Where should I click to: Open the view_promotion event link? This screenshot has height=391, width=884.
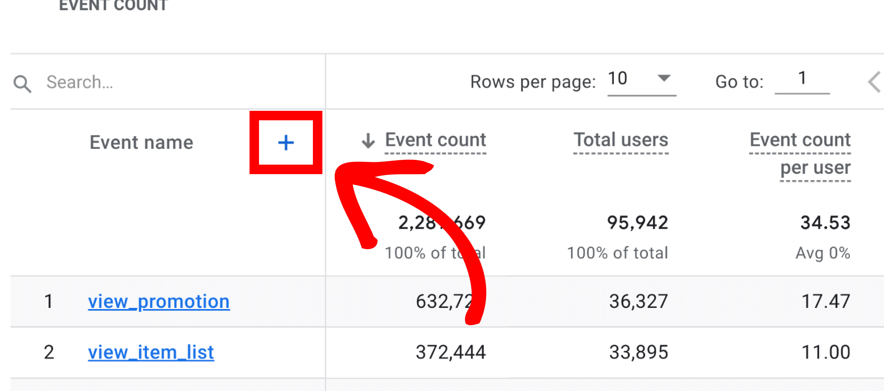tap(158, 302)
